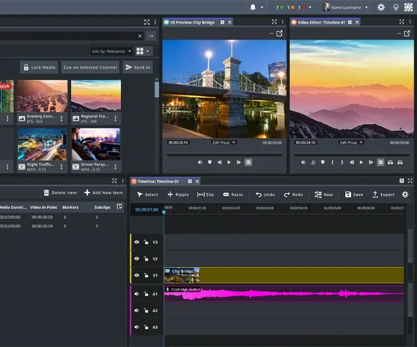Open Sort by Relevance dropdown
417x347 pixels.
[x=111, y=51]
